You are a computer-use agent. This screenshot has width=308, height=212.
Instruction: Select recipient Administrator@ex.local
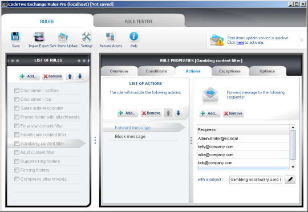click(x=243, y=138)
